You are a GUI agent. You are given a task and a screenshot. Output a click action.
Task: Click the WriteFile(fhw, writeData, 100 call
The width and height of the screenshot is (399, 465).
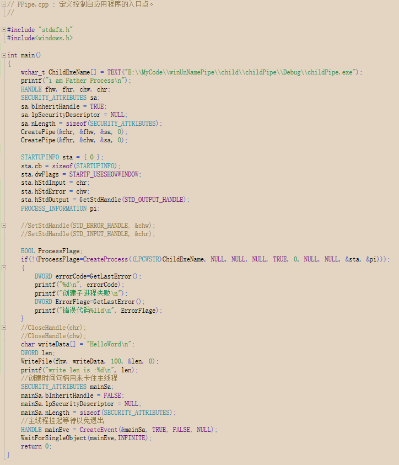coord(89,361)
